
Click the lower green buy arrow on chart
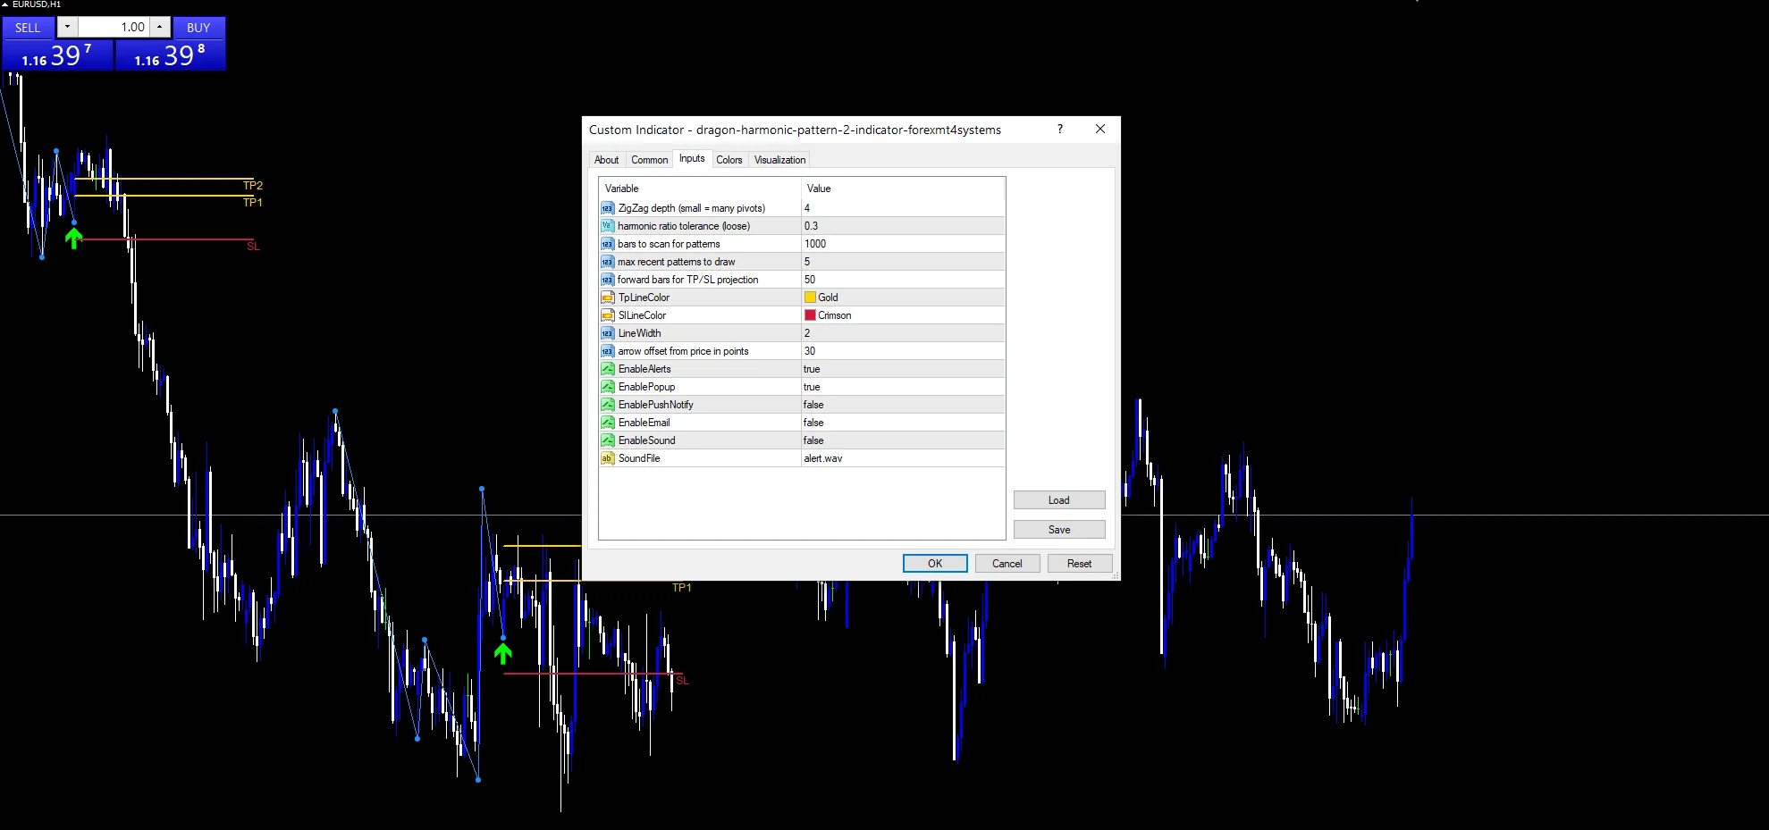pyautogui.click(x=503, y=653)
